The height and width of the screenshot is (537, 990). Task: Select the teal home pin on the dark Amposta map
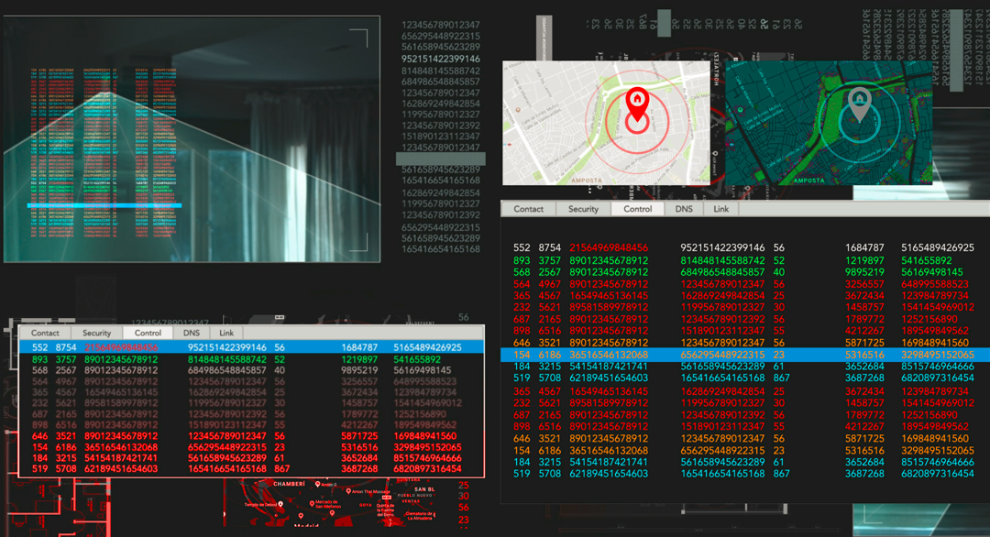coord(859,99)
